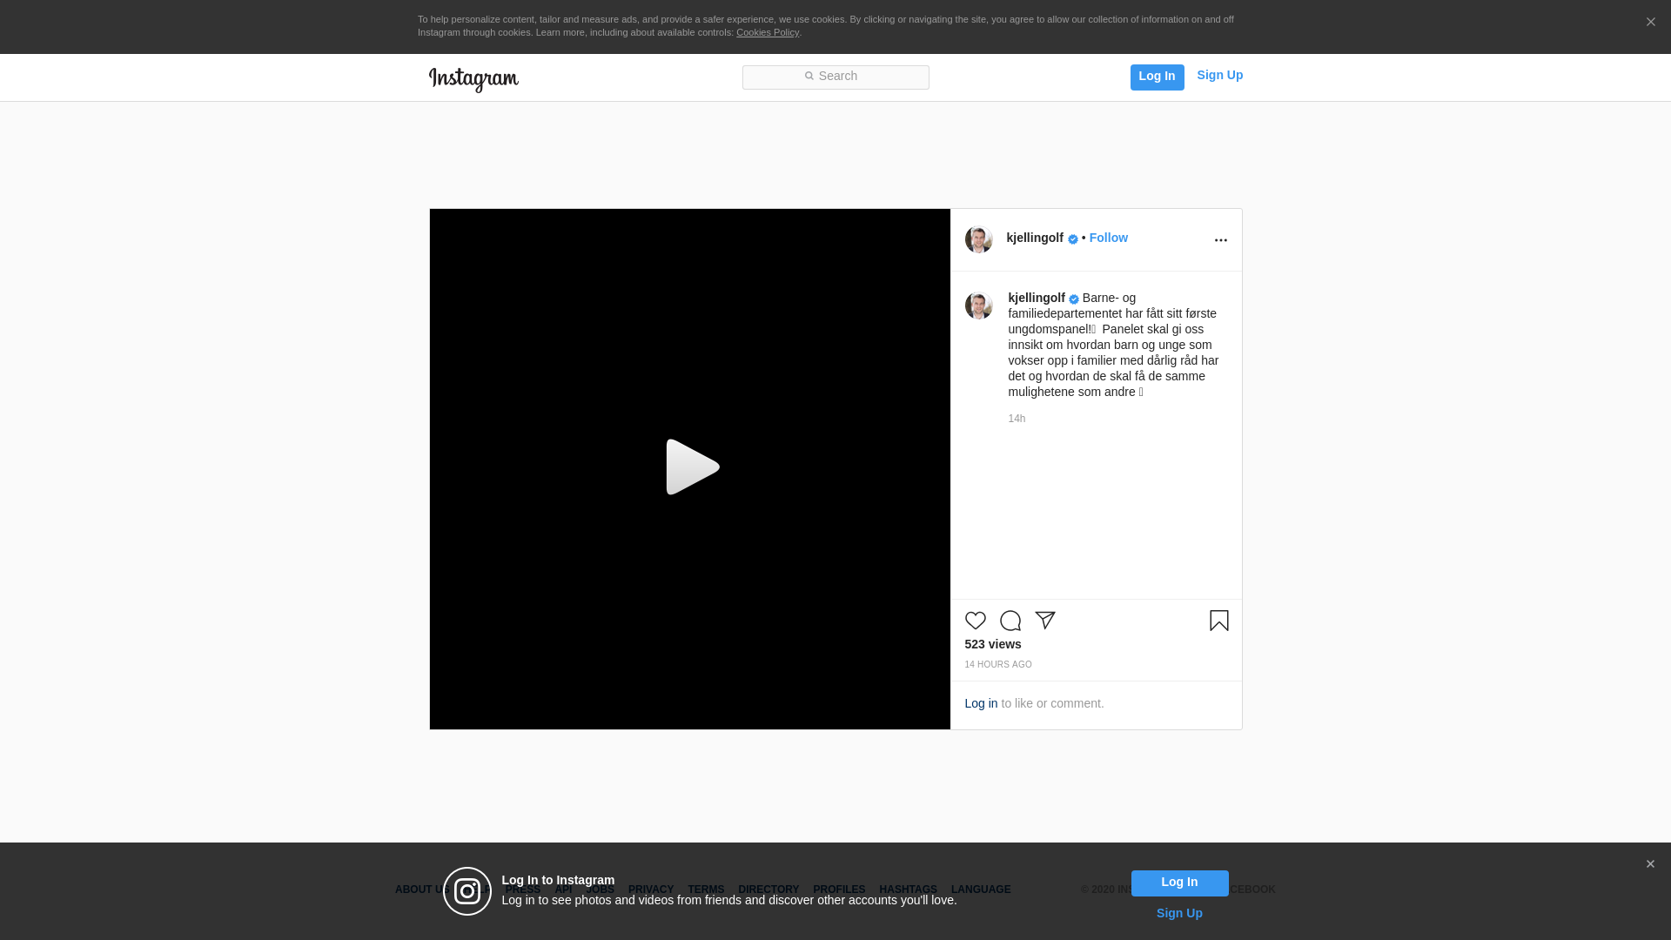This screenshot has height=940, width=1671.
Task: Click verified badge in the caption
Action: click(1074, 299)
